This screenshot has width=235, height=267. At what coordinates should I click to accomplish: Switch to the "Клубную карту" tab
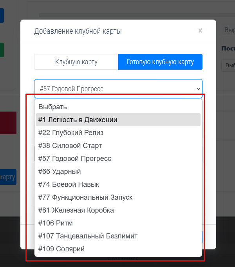(76, 62)
